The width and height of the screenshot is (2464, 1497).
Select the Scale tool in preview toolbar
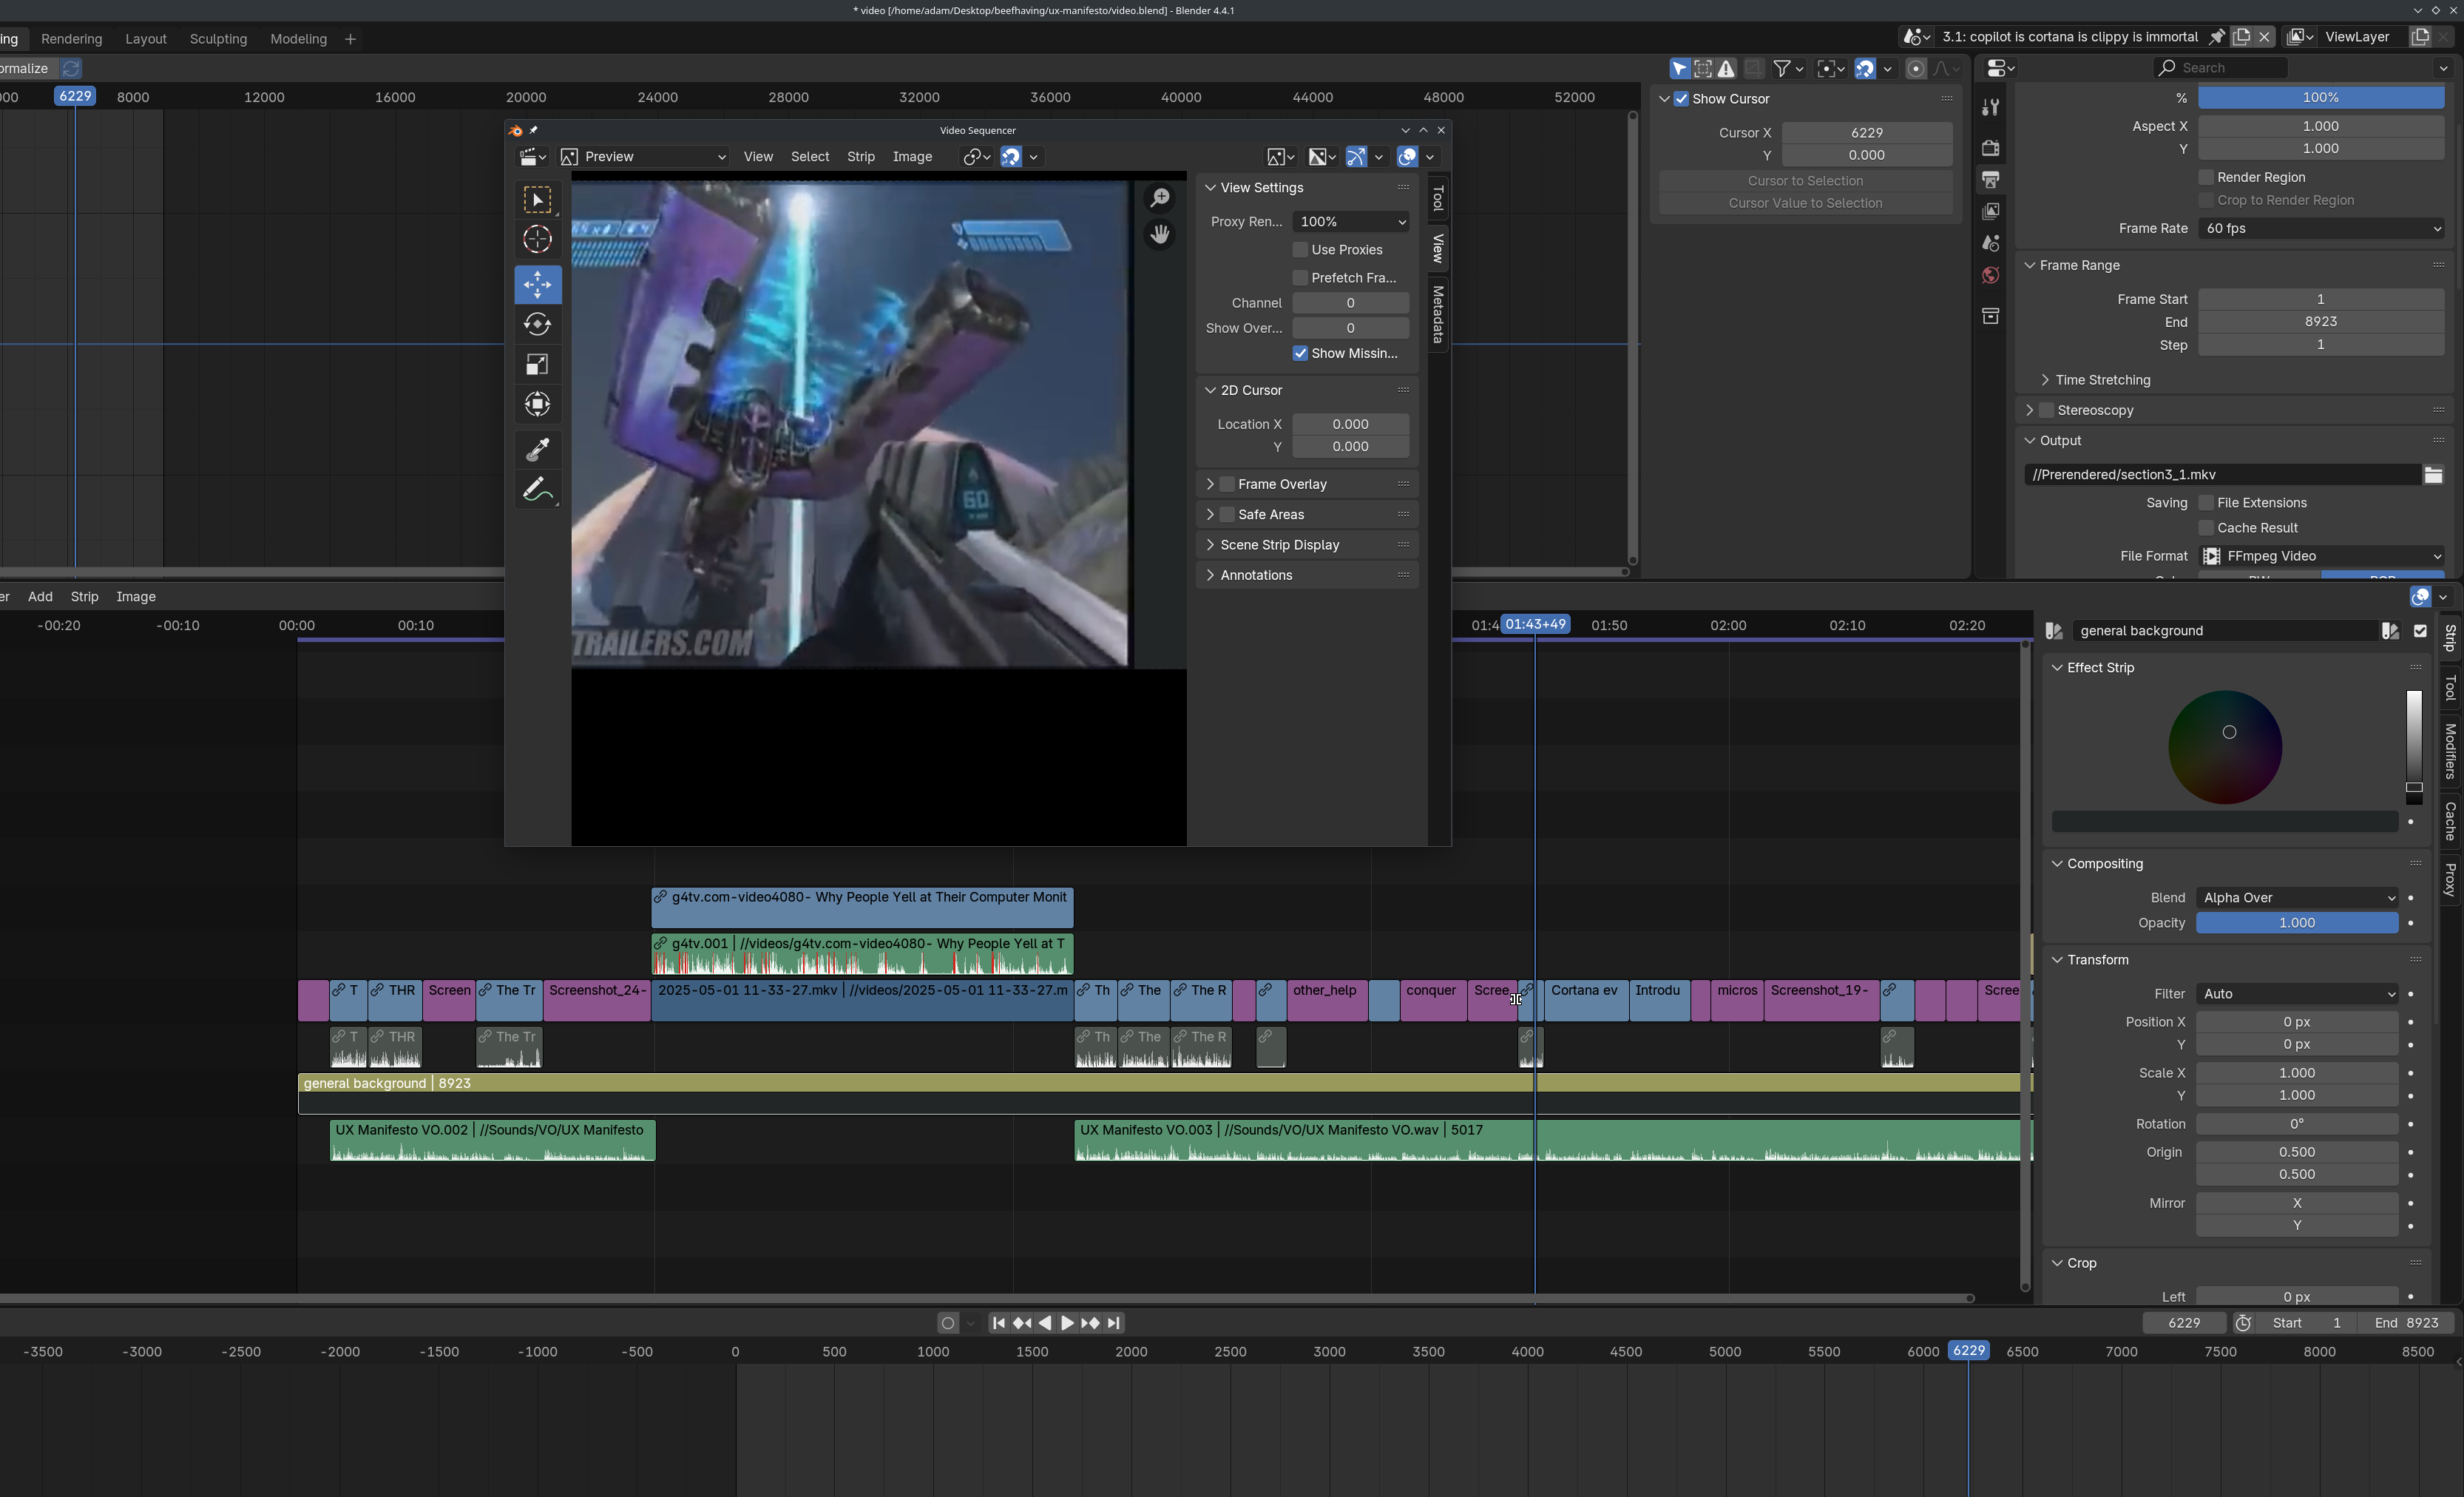pos(538,364)
